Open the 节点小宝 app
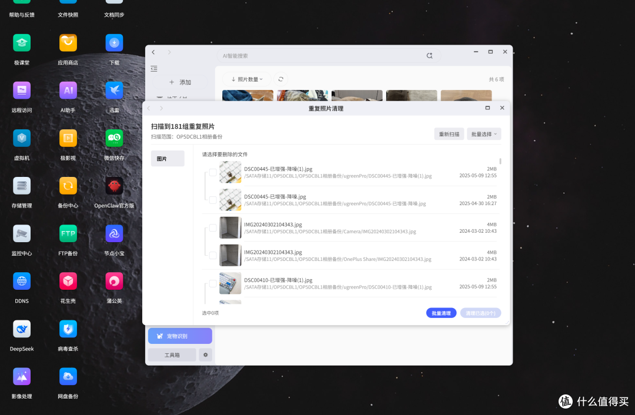The height and width of the screenshot is (415, 635). click(x=114, y=233)
